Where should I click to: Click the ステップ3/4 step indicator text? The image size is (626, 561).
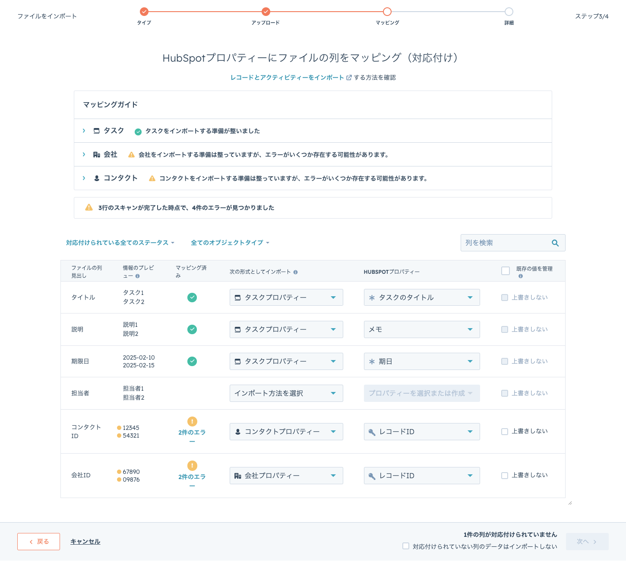point(592,16)
